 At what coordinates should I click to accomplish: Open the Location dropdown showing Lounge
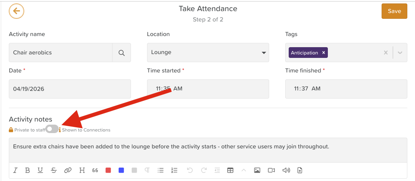pos(208,53)
